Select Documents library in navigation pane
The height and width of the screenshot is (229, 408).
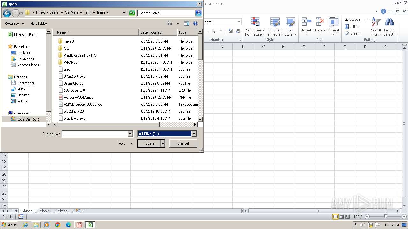pyautogui.click(x=25, y=83)
